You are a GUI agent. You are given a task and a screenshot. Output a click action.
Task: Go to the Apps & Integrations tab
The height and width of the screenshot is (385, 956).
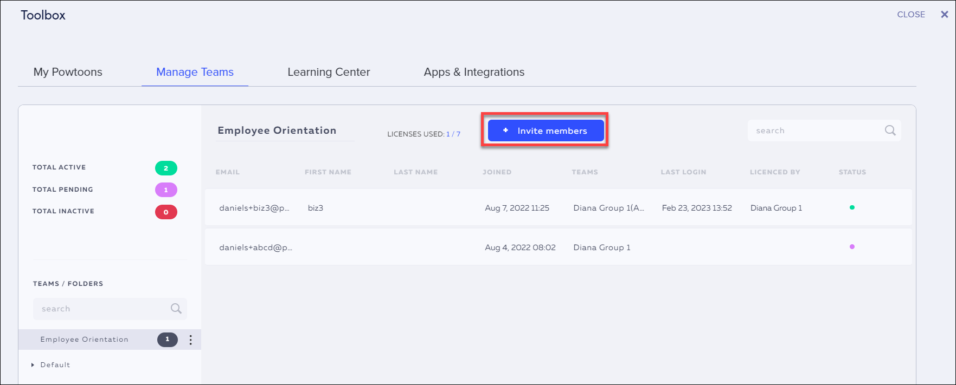tap(474, 72)
